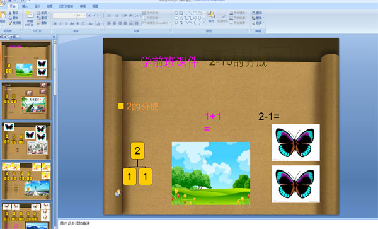Select the oval shape in gallery
378x229 pixels.
pos(200,13)
